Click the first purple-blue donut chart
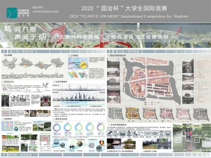 [57, 127]
